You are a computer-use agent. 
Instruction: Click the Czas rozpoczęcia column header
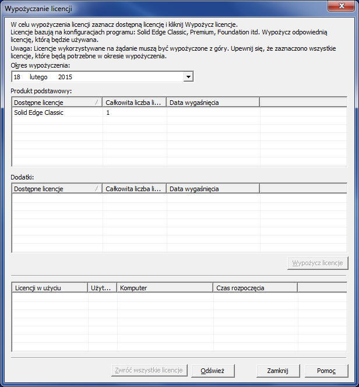click(255, 288)
